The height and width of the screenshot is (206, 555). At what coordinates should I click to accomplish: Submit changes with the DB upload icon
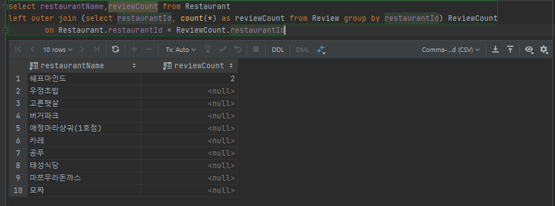pos(208,50)
